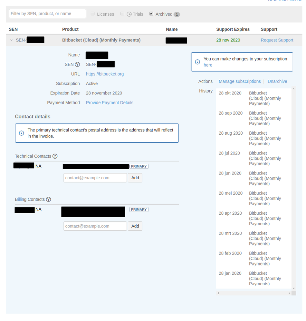The height and width of the screenshot is (321, 306).
Task: Click the Unarchive action link
Action: pos(277,81)
